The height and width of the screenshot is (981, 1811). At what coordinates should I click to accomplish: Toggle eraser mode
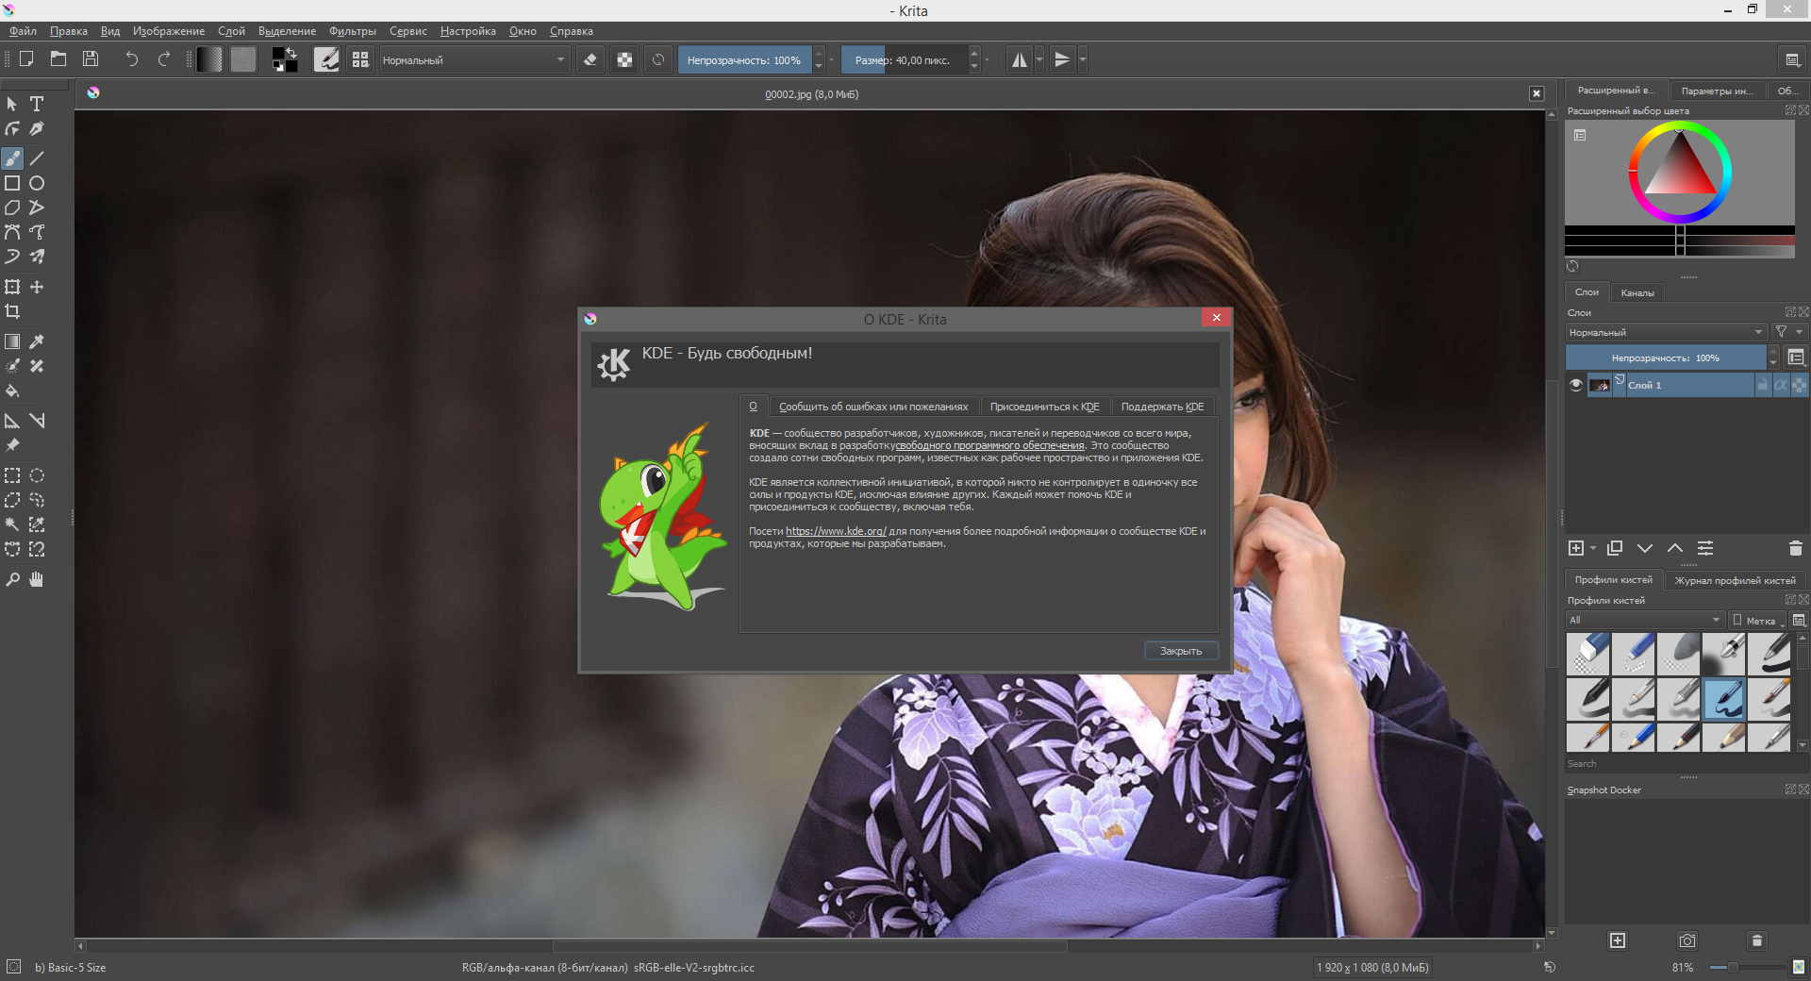590,59
